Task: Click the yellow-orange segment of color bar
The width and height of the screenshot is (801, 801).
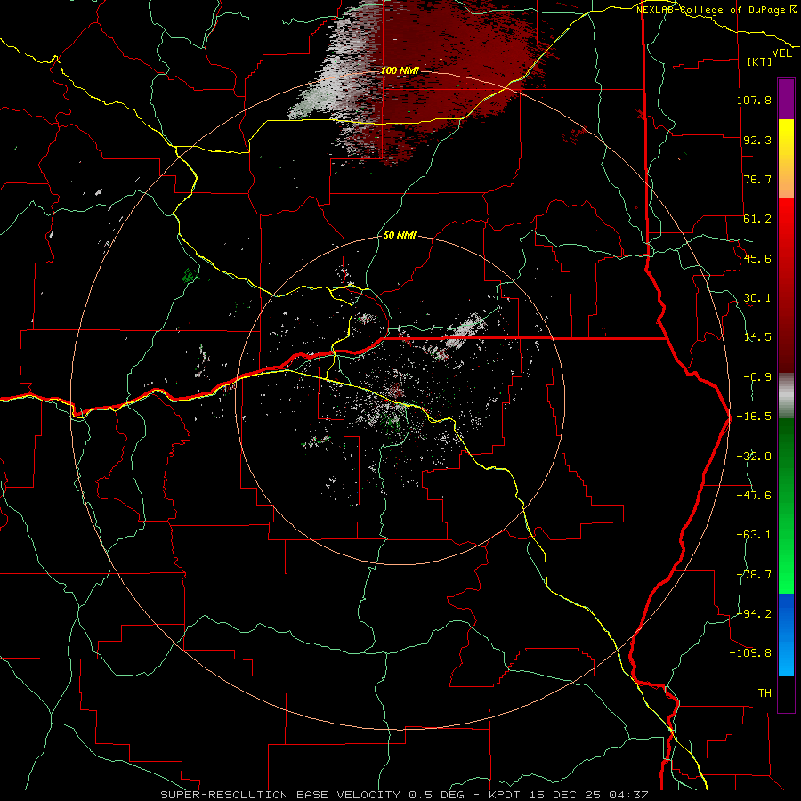Action: (x=786, y=158)
